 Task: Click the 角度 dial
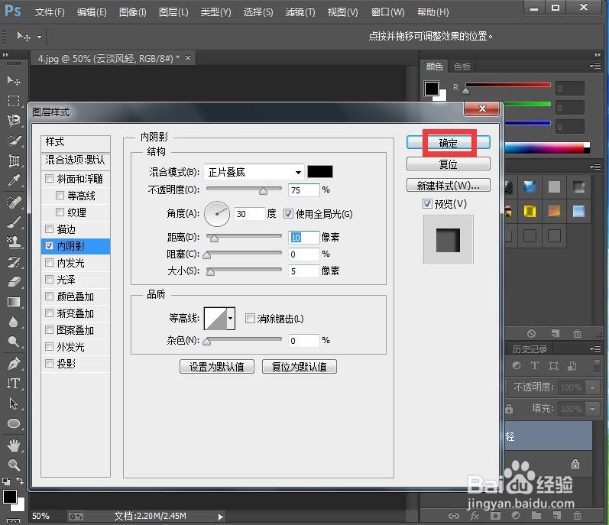click(217, 213)
